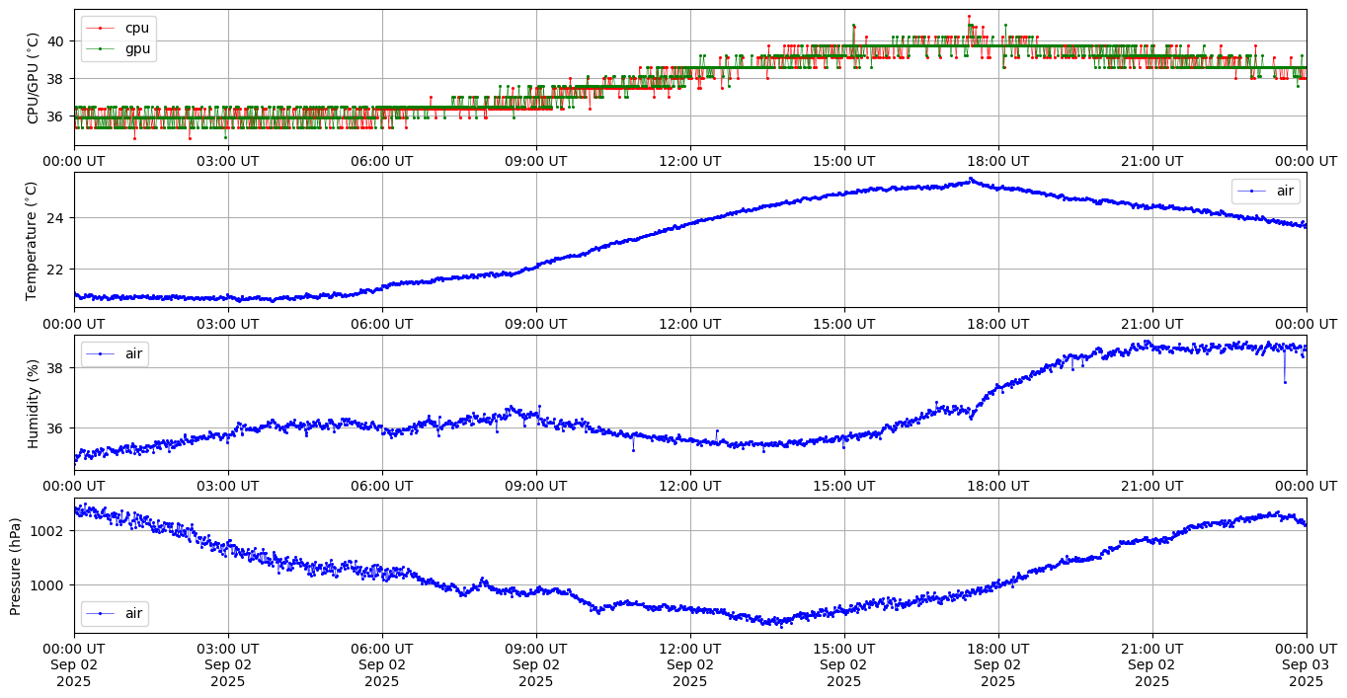Pick tick value 24 on the Temperature axis
The image size is (1347, 698).
click(x=56, y=217)
